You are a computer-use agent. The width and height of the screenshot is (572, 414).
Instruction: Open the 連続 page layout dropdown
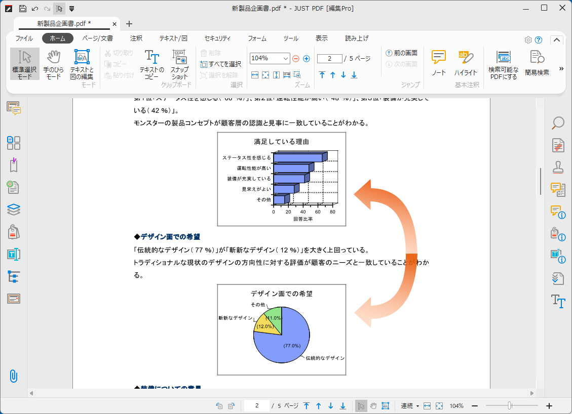410,406
